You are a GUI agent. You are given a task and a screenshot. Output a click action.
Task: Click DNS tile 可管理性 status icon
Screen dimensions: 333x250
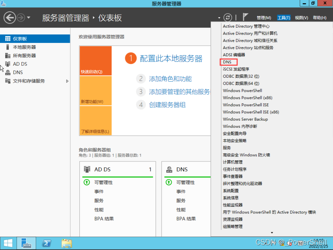[169, 182]
